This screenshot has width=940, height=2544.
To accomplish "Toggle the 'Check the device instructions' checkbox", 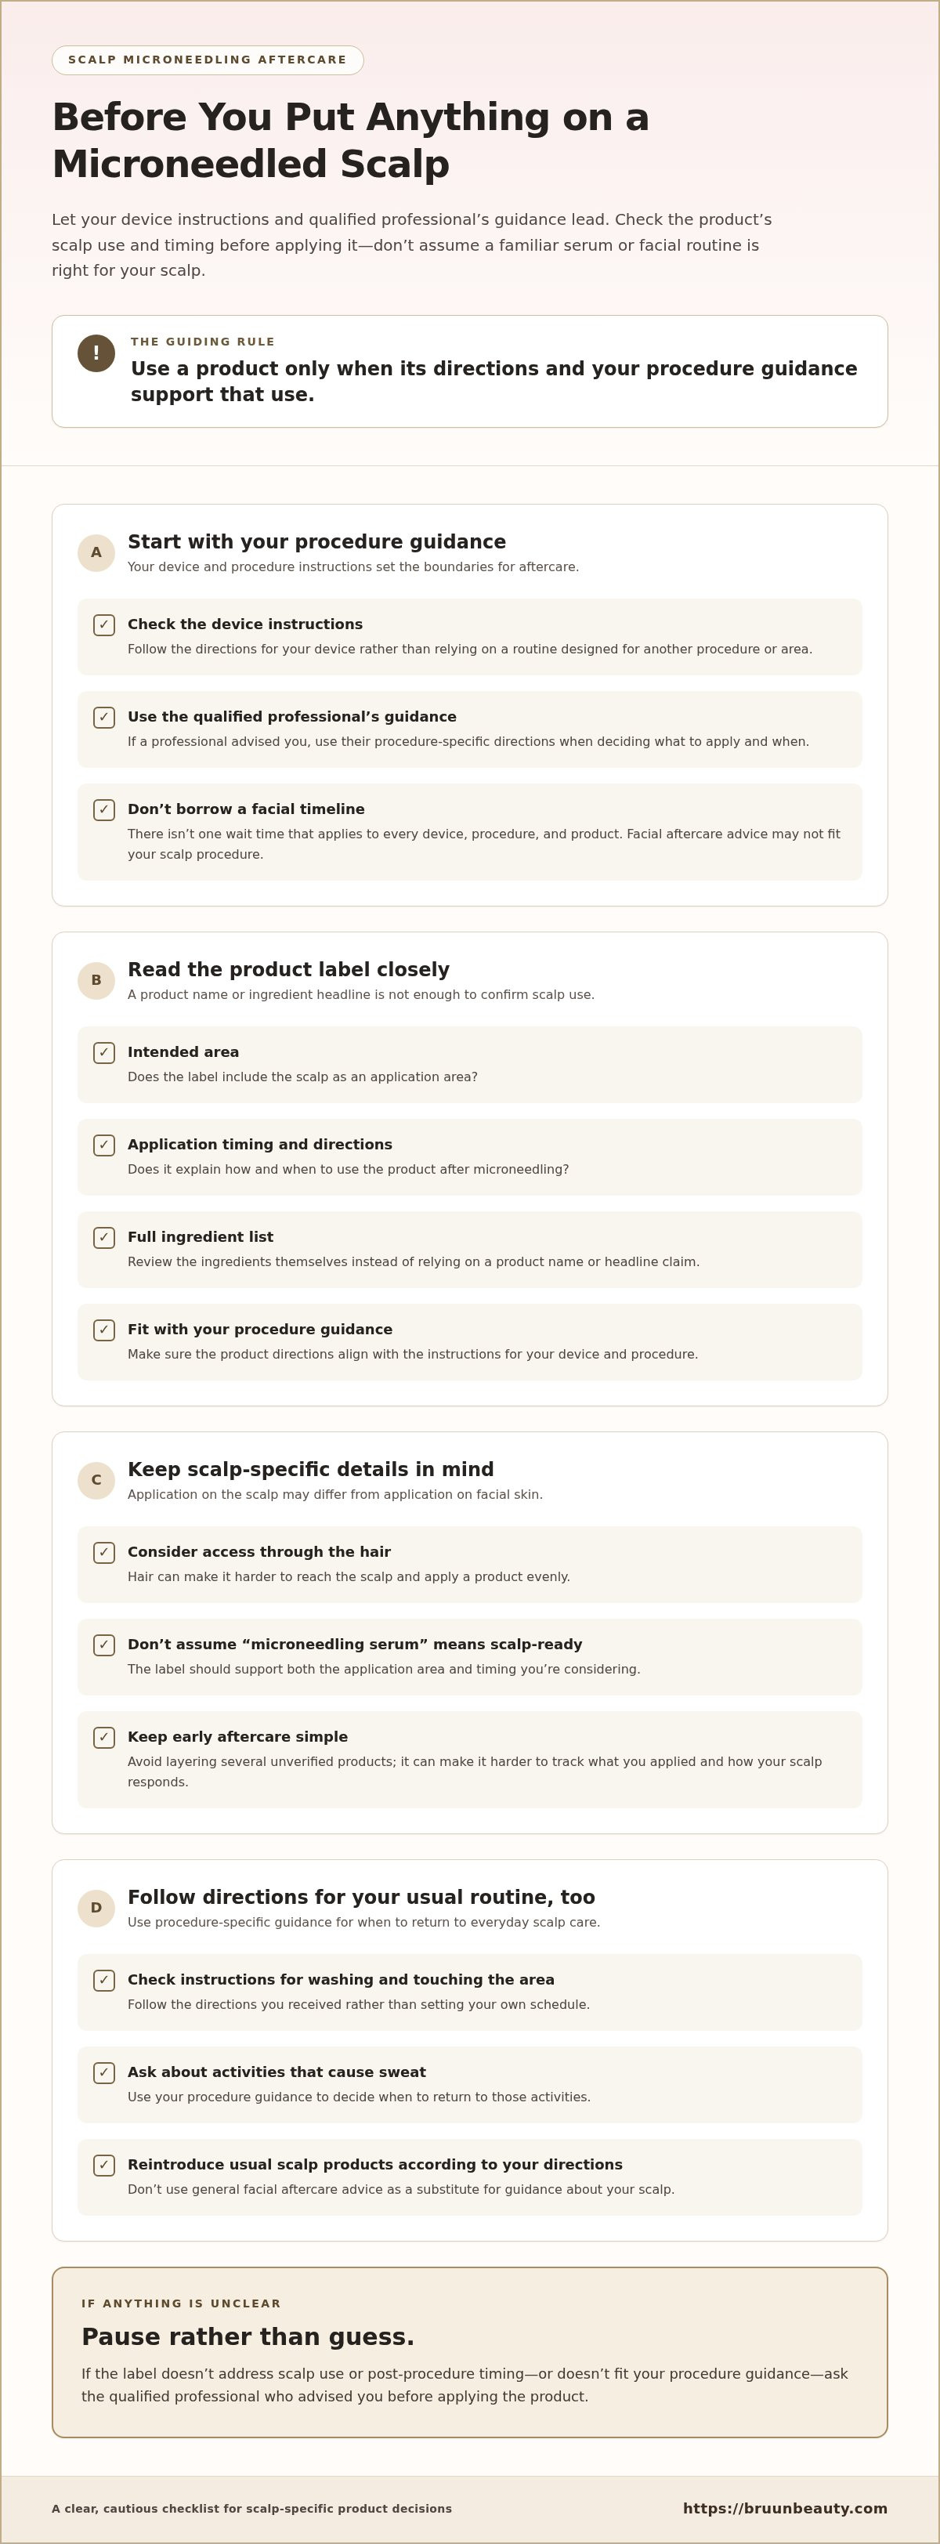I will tap(103, 625).
